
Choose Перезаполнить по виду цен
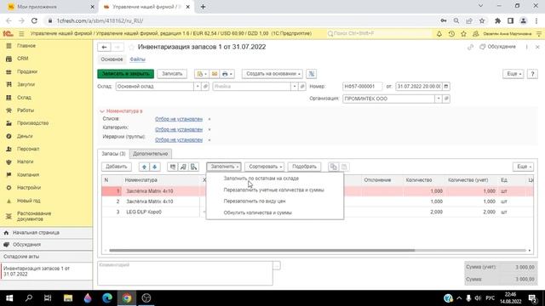(255, 201)
